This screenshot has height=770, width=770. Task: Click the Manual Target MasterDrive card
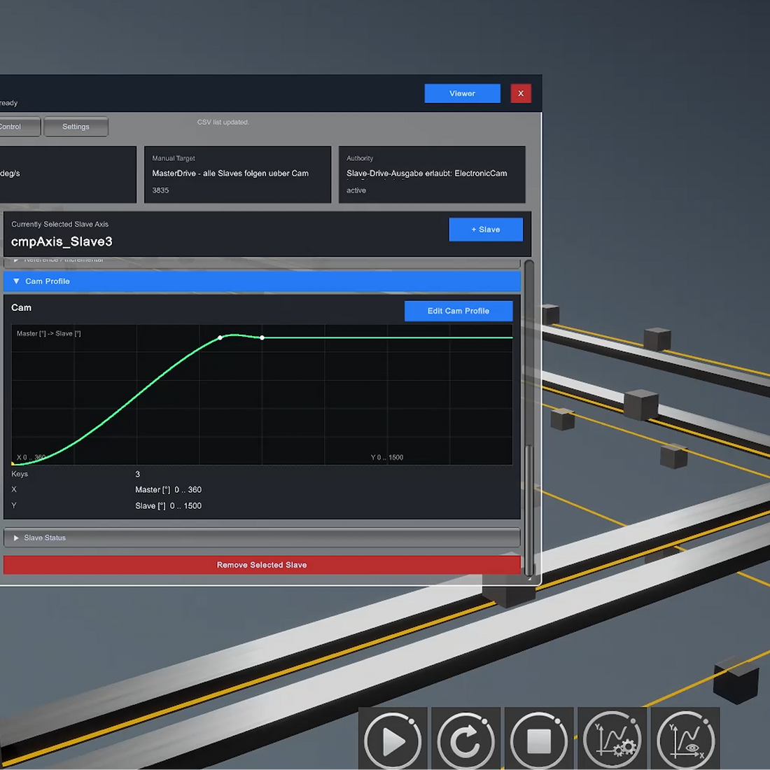click(238, 174)
